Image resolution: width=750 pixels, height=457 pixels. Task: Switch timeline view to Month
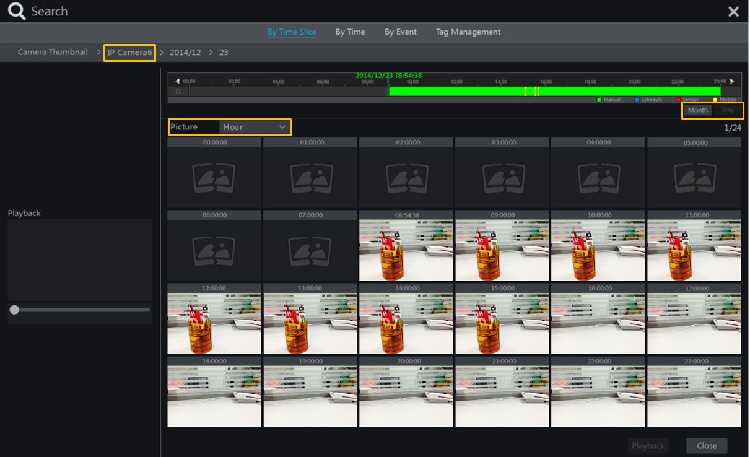point(697,110)
